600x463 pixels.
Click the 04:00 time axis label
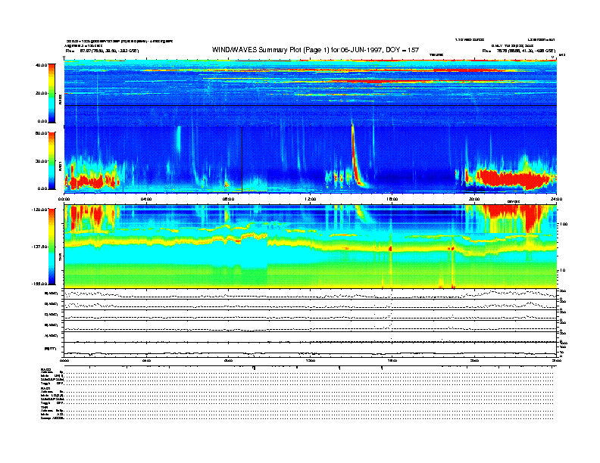point(146,198)
